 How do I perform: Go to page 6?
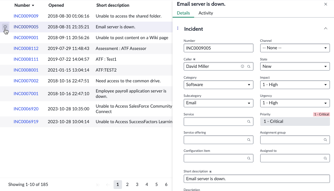(x=166, y=185)
